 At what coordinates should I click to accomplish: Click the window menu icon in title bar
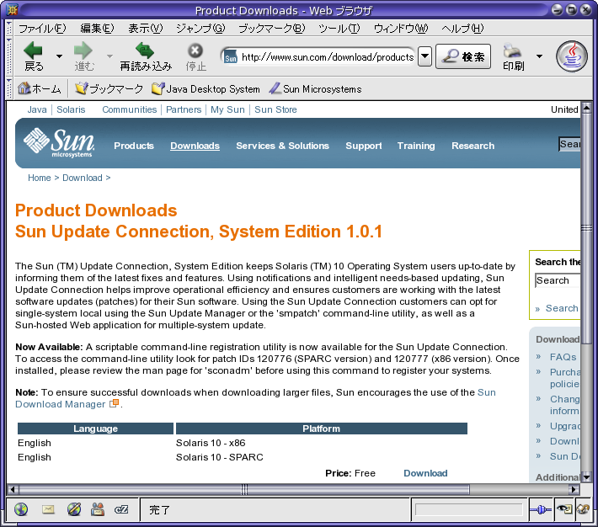pos(13,10)
